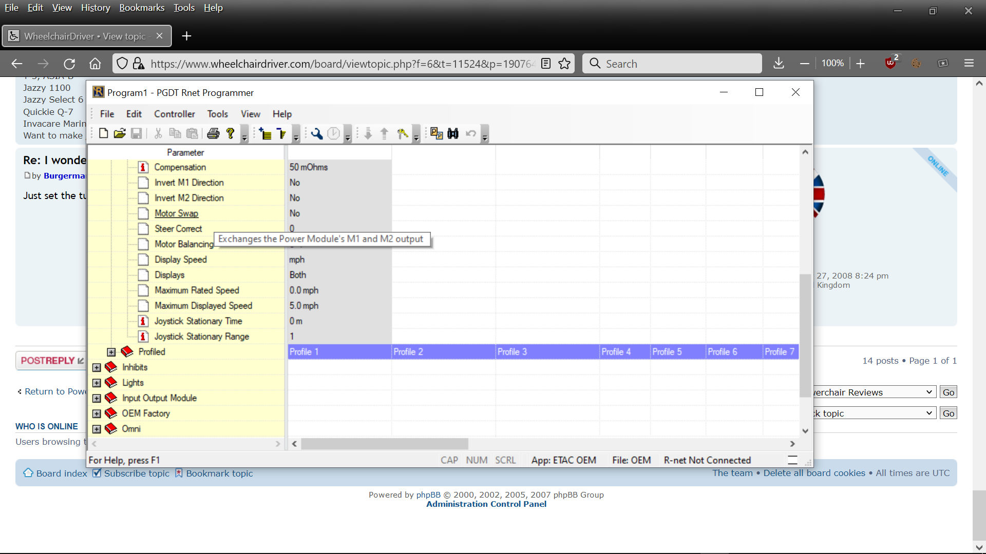Click the Open folder toolbar icon
The height and width of the screenshot is (554, 986).
tap(120, 133)
